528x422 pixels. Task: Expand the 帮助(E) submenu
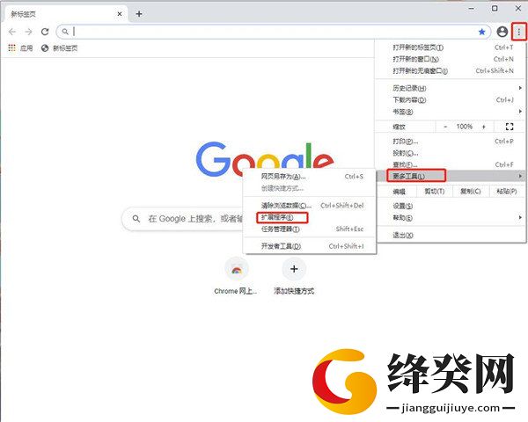[451, 218]
